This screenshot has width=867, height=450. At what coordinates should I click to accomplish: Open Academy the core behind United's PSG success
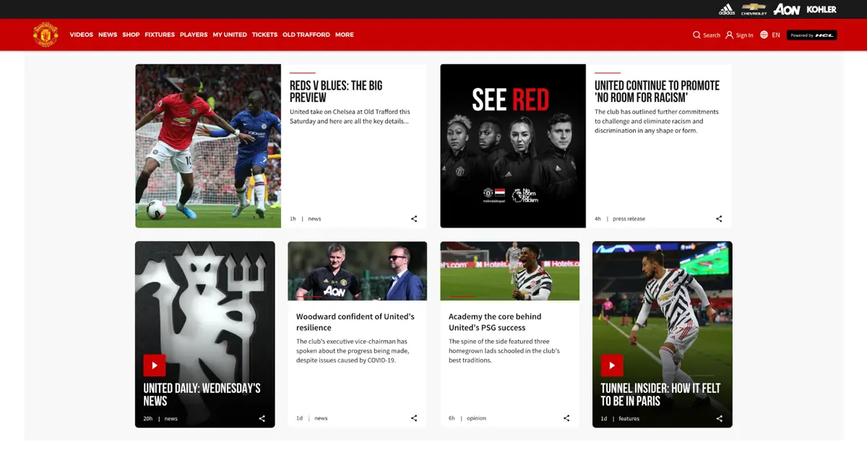(x=495, y=322)
